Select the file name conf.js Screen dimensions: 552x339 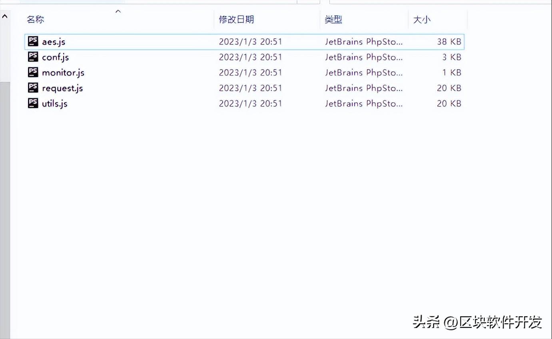point(55,57)
